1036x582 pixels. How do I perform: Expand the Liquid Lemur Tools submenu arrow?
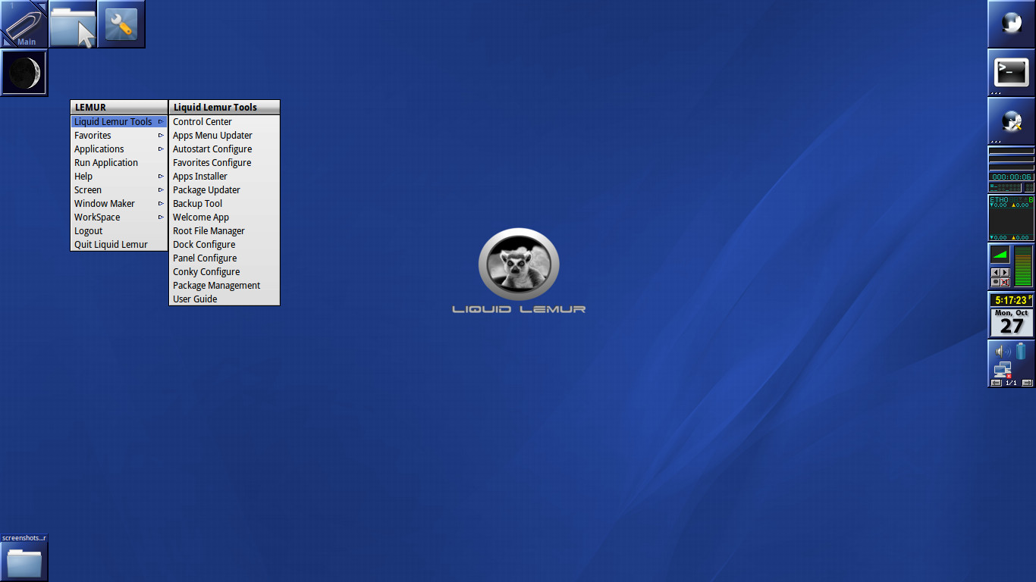coord(161,122)
